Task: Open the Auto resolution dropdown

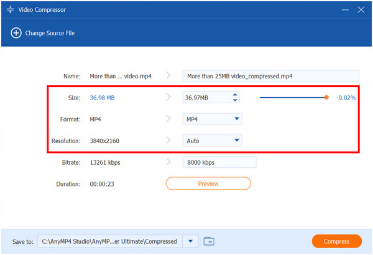Action: (x=213, y=141)
